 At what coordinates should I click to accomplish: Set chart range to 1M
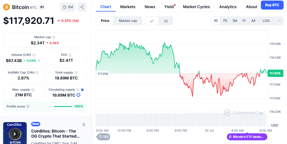click(x=235, y=21)
